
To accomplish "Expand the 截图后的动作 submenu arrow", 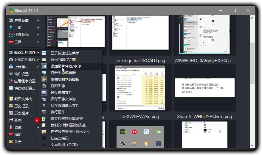I will tap(38, 53).
